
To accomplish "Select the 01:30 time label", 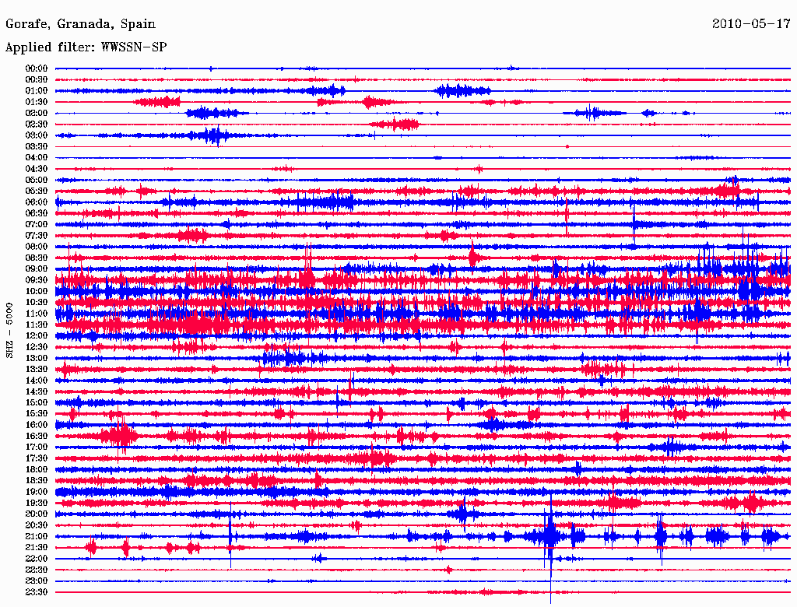I will point(36,102).
